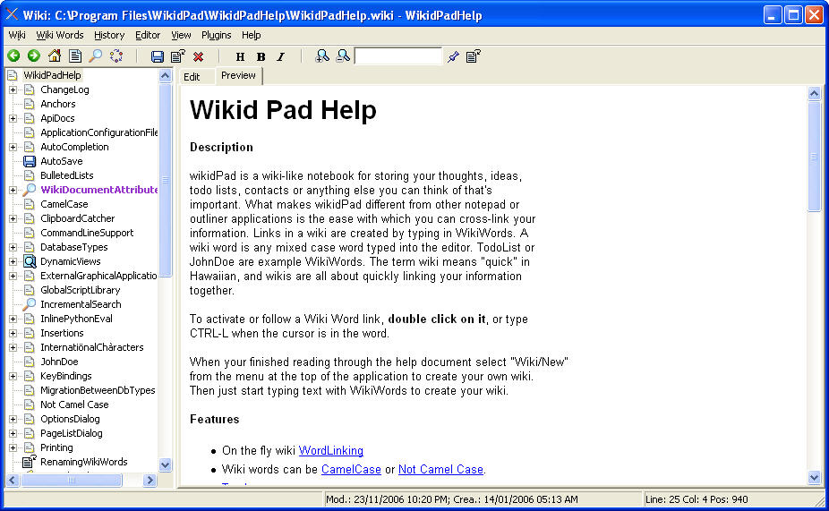The height and width of the screenshot is (511, 829).
Task: Click the rename wiki word icon beside save
Action: click(177, 56)
